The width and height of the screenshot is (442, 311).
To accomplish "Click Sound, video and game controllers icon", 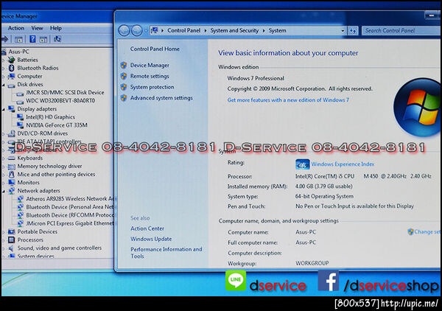I will pos(12,248).
